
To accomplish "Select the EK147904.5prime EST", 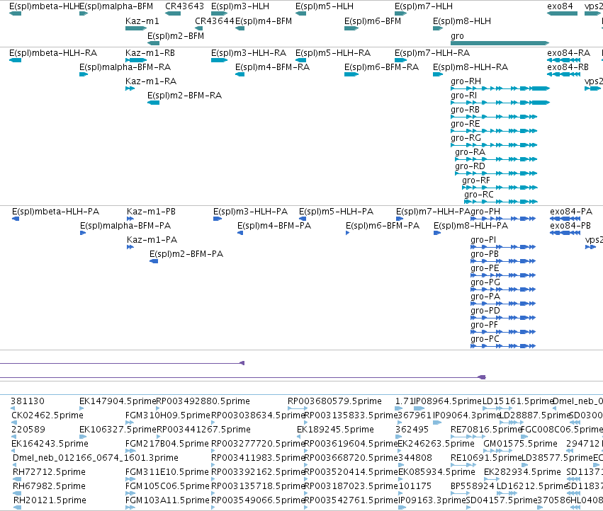I will pos(81,408).
